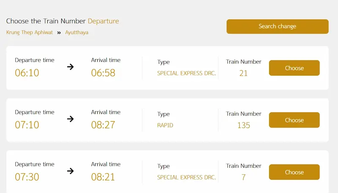Click the 07:30 departure time
The image size is (338, 193).
(x=27, y=177)
